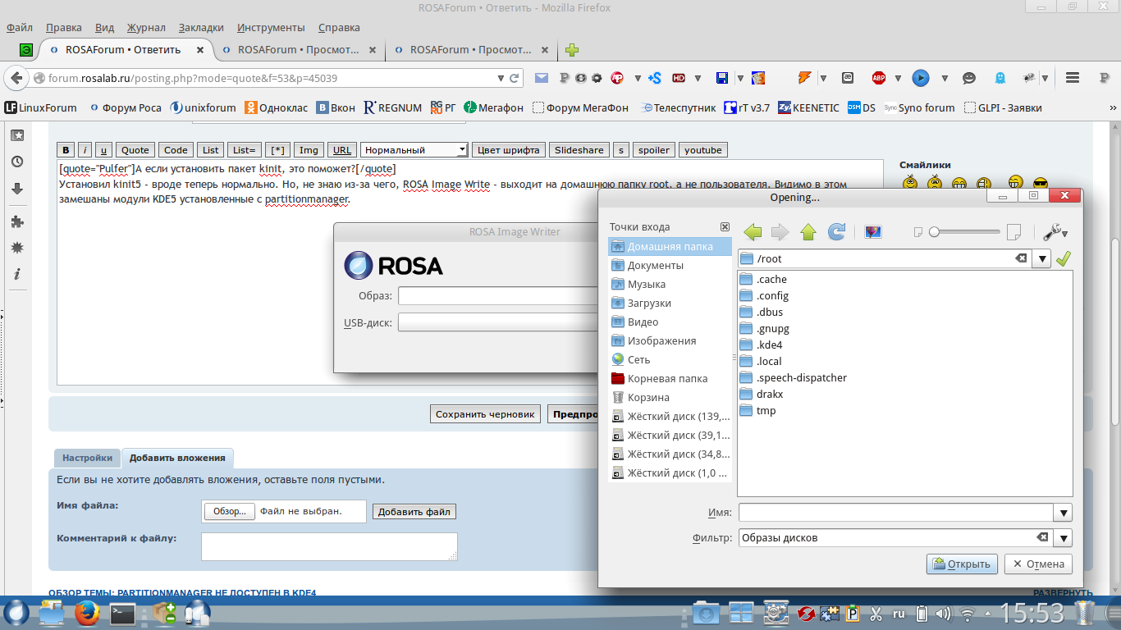The width and height of the screenshot is (1121, 630).
Task: Open the Файл menu in Firefox
Action: click(x=19, y=27)
